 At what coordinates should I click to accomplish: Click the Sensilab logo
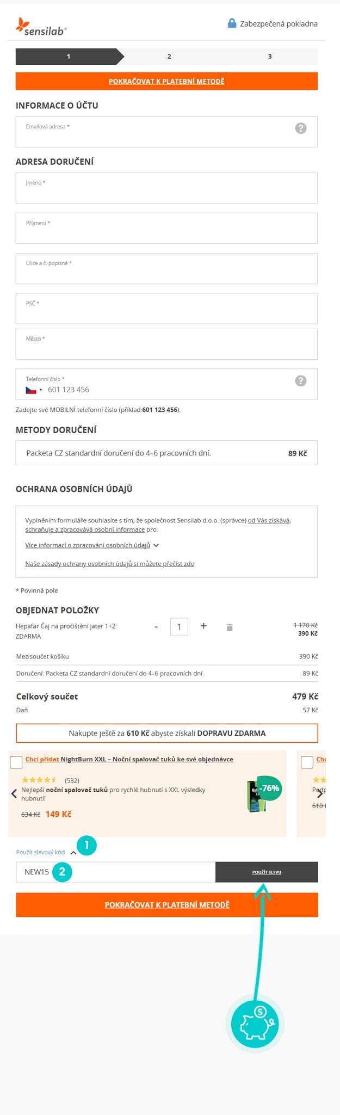coord(41,27)
